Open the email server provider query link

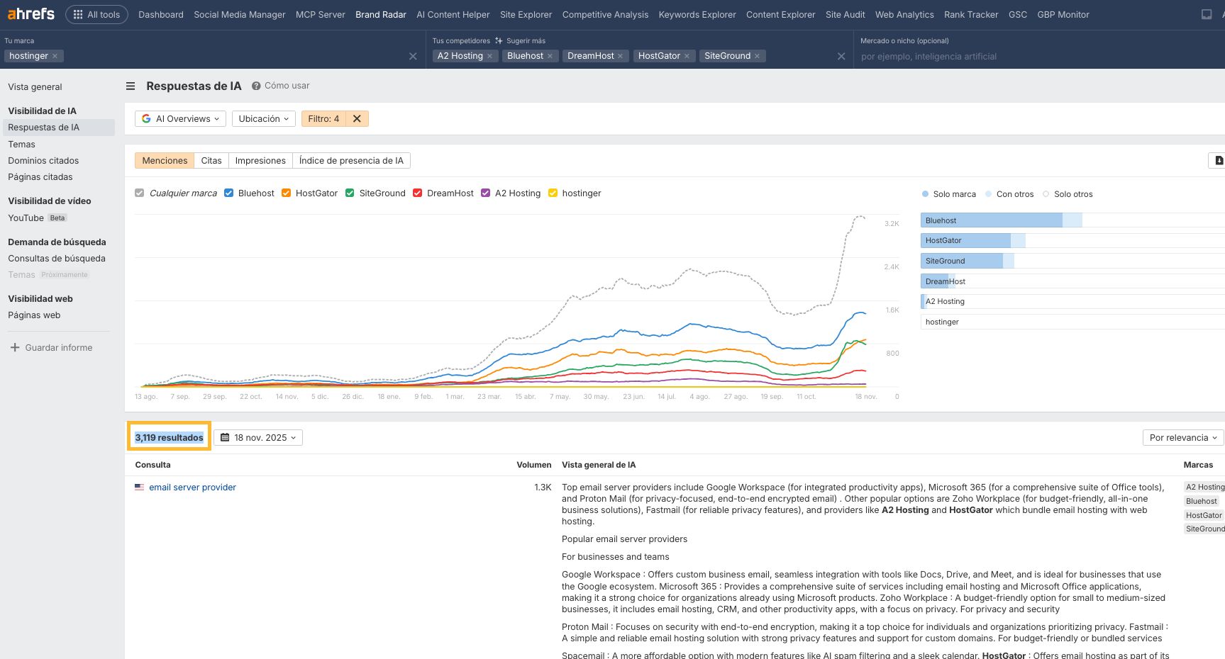(192, 487)
